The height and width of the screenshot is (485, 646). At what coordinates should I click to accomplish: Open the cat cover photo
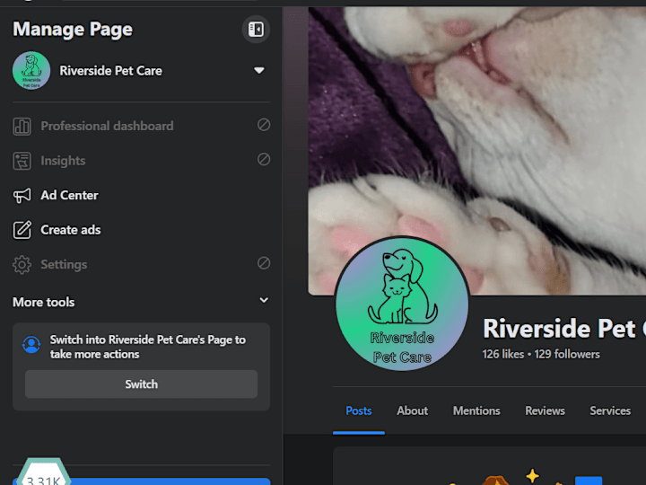point(477,151)
